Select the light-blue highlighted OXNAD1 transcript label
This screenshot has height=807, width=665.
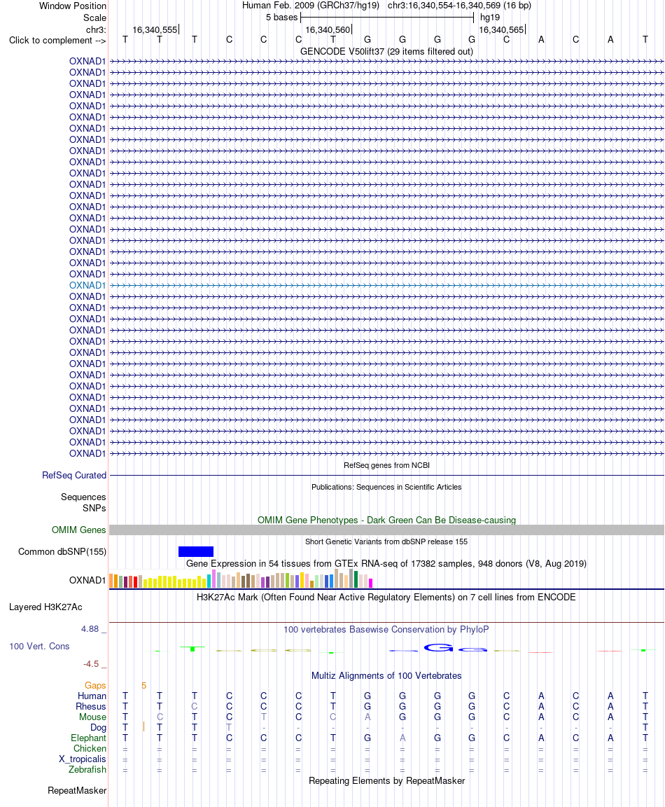(x=87, y=285)
